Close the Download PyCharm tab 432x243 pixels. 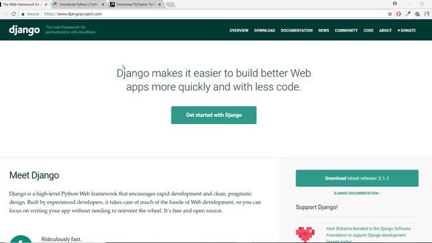click(x=159, y=5)
